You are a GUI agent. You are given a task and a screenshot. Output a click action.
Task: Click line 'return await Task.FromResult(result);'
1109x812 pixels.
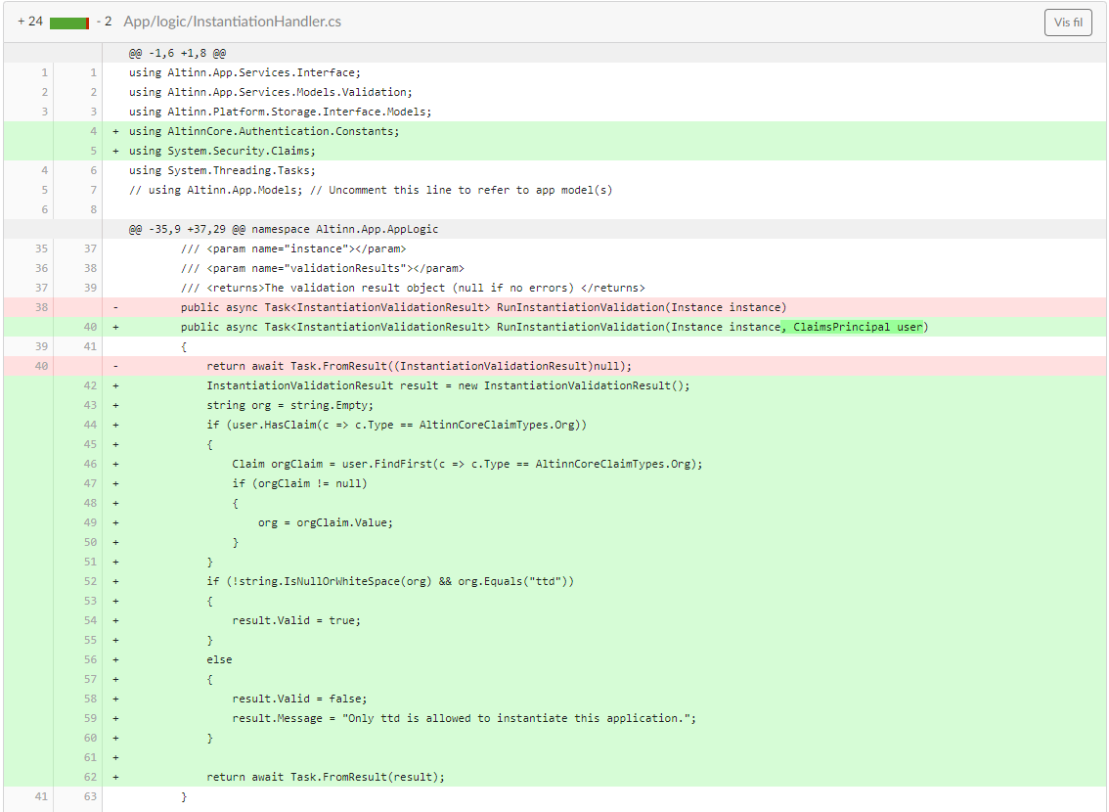click(x=326, y=778)
